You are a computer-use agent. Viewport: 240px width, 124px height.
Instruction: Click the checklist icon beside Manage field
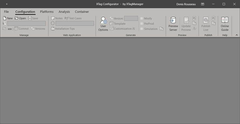[5, 23]
